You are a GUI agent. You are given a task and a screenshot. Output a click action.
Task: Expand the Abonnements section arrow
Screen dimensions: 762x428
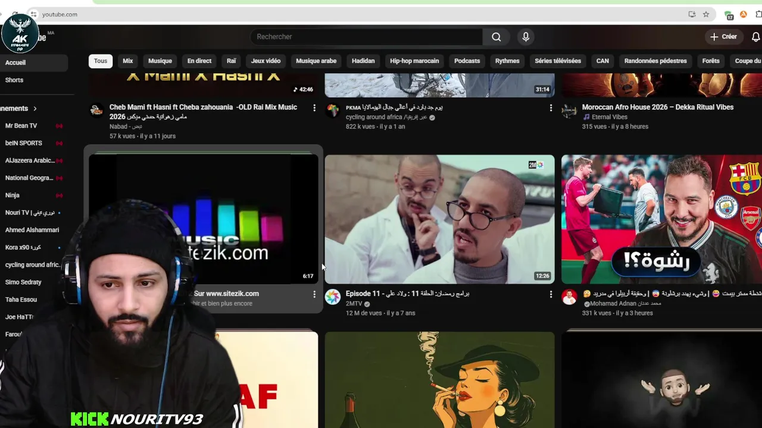(x=35, y=109)
